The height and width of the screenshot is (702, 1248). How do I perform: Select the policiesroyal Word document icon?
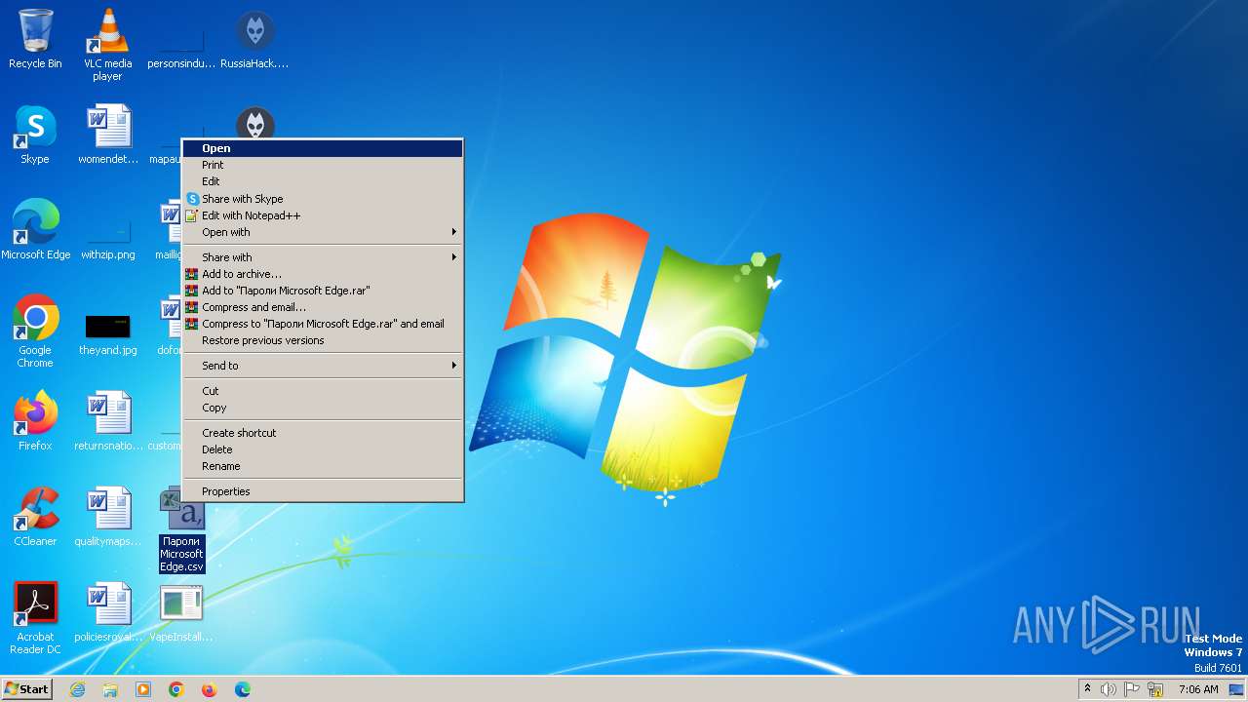107,612
